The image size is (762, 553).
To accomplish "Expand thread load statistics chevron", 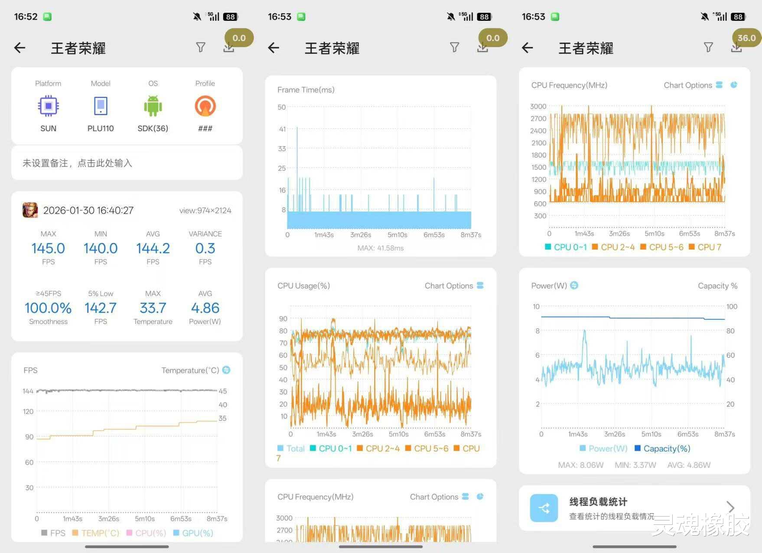I will pos(730,507).
